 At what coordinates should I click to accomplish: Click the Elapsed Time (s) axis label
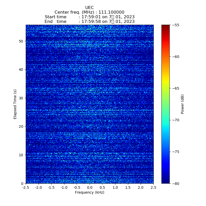click(x=15, y=104)
